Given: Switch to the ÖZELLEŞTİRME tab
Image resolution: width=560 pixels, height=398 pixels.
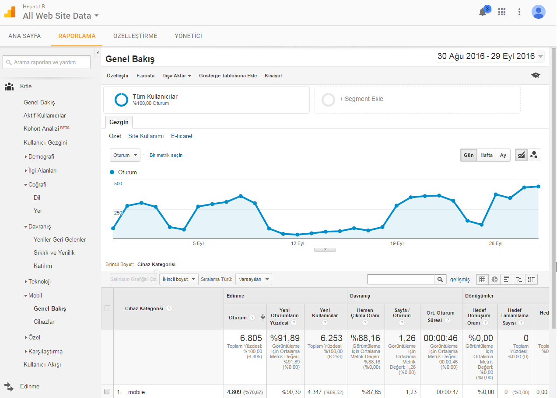Looking at the screenshot, I should click(135, 36).
